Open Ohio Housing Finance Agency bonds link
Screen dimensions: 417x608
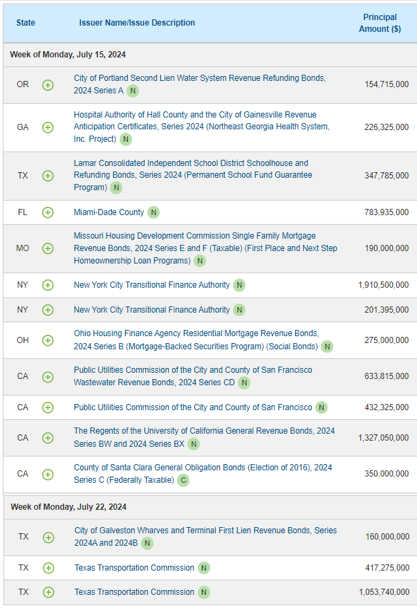click(x=196, y=340)
